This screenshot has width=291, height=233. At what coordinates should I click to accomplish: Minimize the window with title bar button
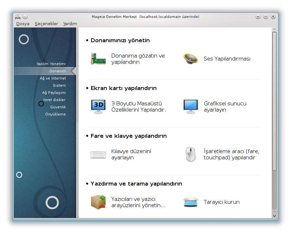coord(258,17)
